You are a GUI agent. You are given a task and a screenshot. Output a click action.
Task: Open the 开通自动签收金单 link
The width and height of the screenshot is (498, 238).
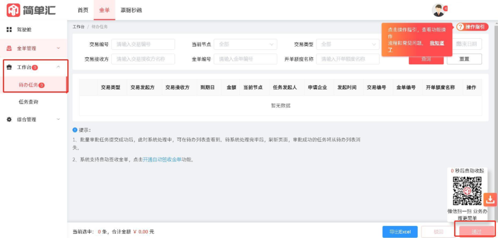click(162, 160)
